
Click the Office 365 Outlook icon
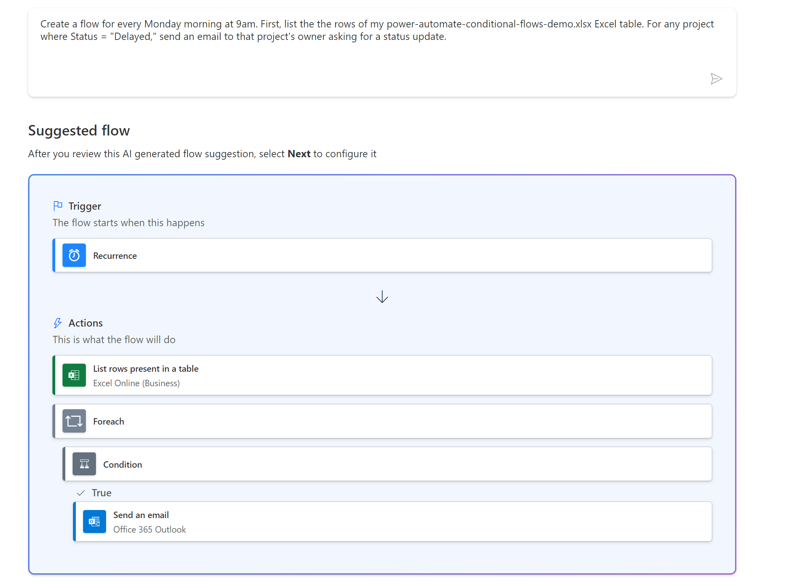coord(94,522)
